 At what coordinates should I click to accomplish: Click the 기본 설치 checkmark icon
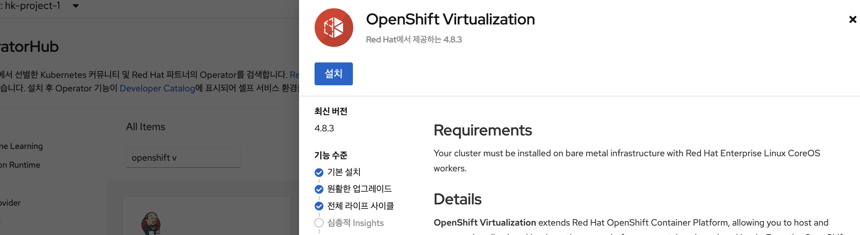(319, 173)
